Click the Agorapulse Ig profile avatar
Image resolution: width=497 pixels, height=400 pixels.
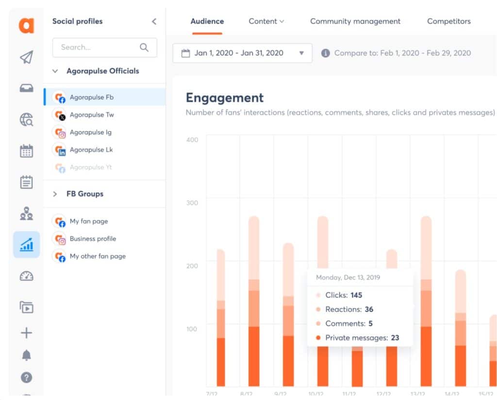coord(59,132)
